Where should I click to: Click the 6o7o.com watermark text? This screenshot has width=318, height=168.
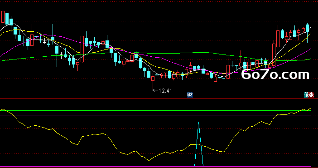pos(275,74)
